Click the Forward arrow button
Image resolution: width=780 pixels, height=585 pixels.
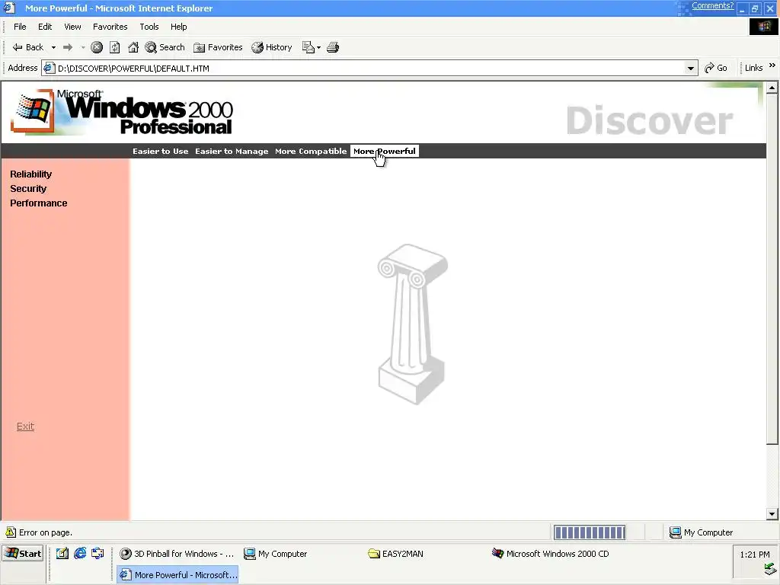(68, 47)
